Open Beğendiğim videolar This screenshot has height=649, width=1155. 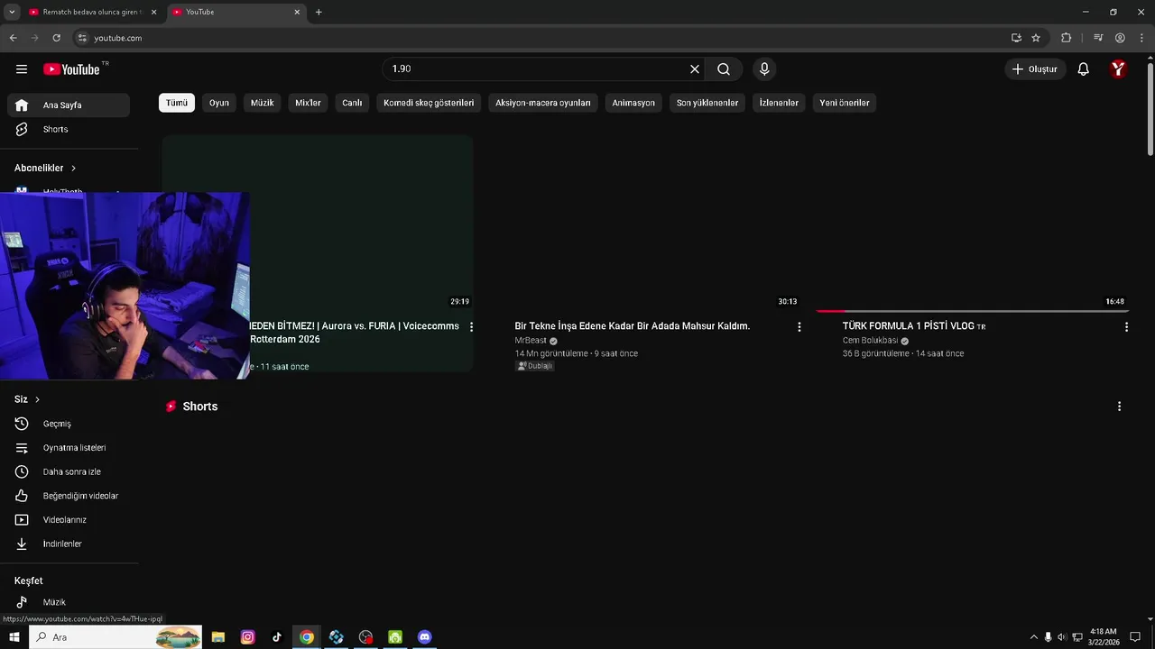point(69,496)
